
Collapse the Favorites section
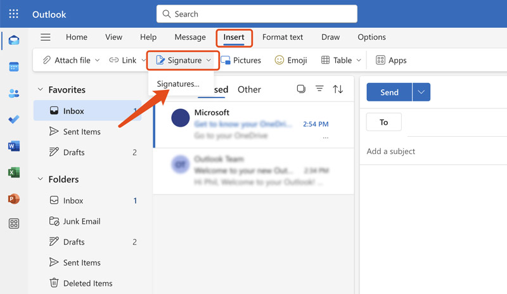[41, 89]
